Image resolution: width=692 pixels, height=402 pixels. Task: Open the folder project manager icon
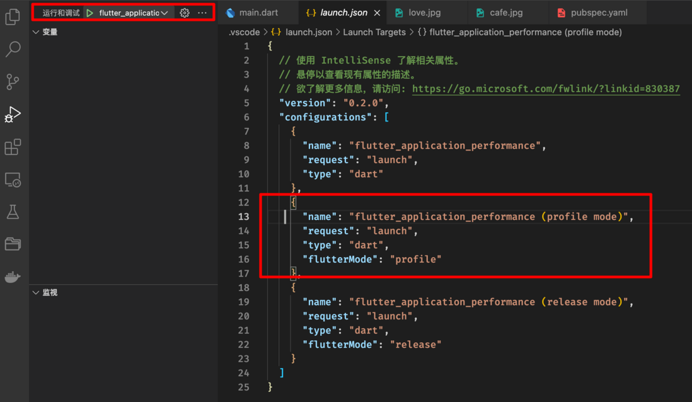(x=13, y=244)
